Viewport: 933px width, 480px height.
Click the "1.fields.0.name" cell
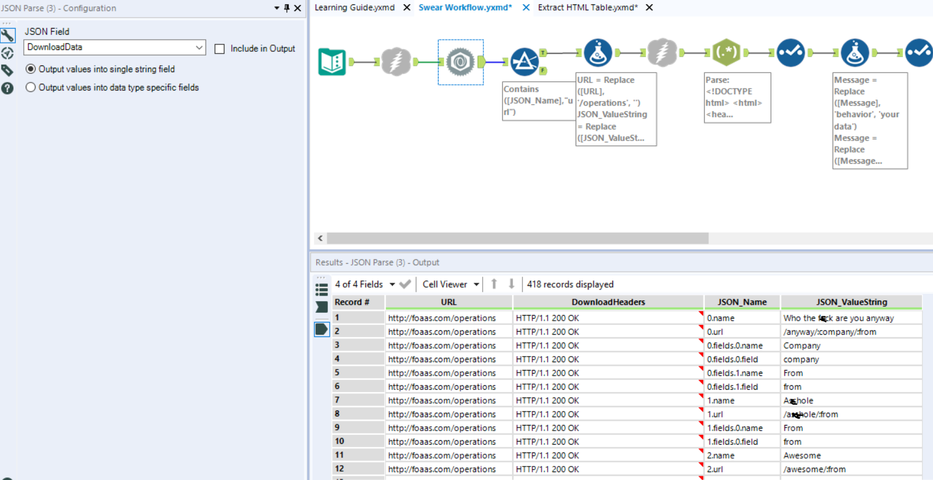pyautogui.click(x=742, y=428)
